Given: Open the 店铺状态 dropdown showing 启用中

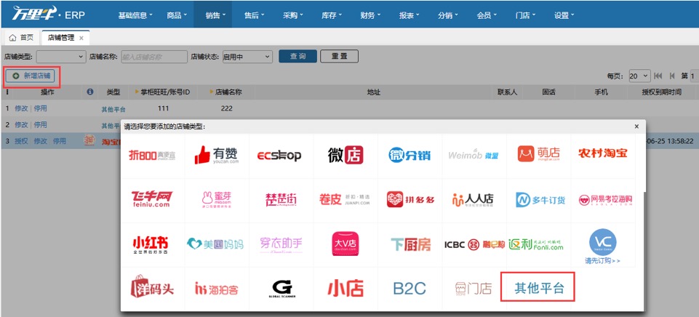Looking at the screenshot, I should (x=247, y=57).
